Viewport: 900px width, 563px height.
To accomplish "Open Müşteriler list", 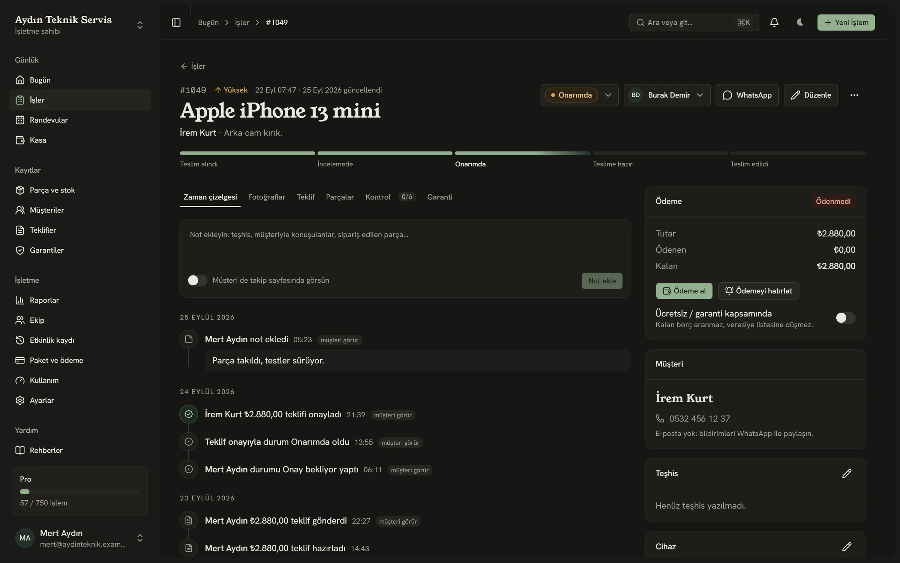I will coord(80,210).
